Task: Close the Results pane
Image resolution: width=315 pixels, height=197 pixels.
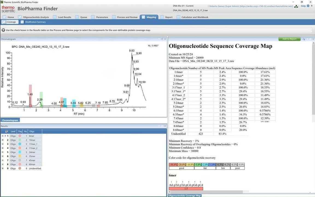Action: pos(165,126)
